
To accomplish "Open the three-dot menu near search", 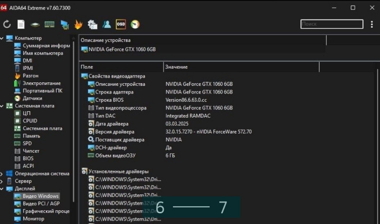I will 372,24.
